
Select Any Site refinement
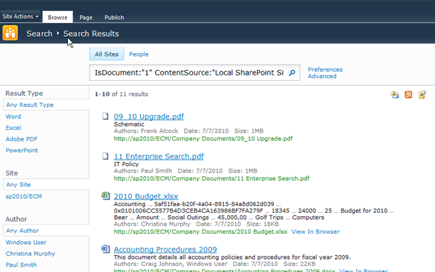point(18,184)
